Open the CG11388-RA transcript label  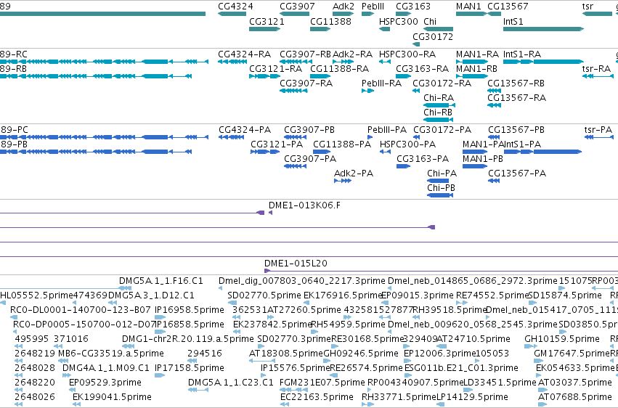340,69
